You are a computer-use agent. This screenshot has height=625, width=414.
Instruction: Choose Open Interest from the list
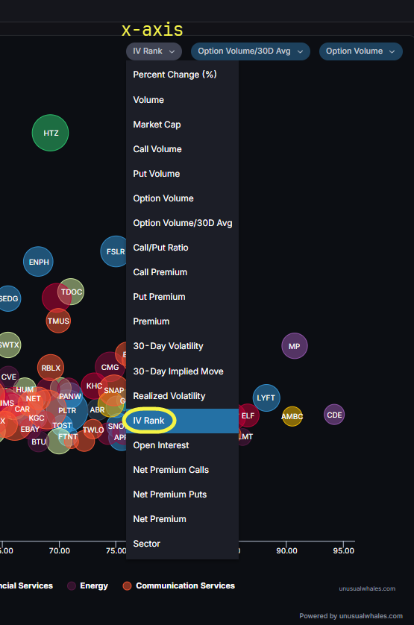[x=182, y=446]
